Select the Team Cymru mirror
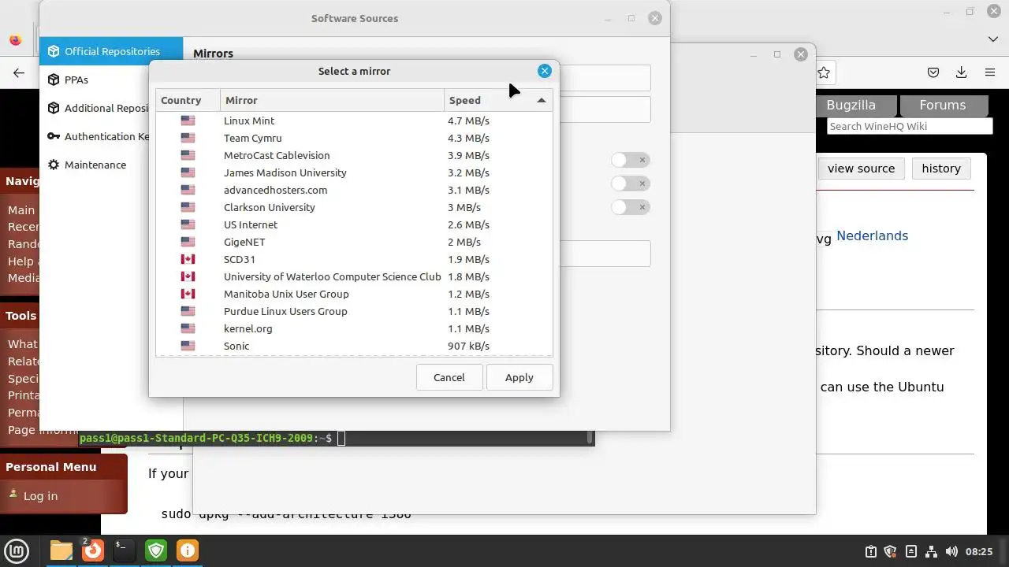 click(x=354, y=138)
